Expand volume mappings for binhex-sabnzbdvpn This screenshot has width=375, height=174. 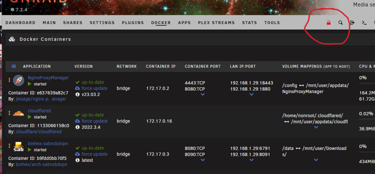point(316,160)
